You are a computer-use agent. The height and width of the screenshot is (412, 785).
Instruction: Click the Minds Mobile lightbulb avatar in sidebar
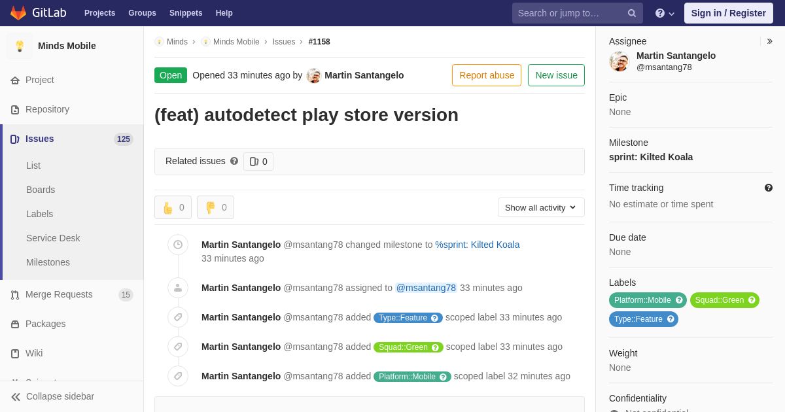(x=20, y=46)
